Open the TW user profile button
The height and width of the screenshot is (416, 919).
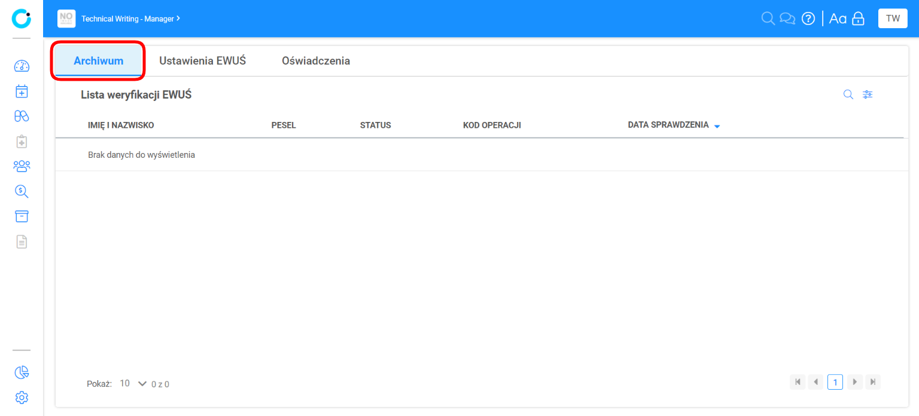(893, 19)
